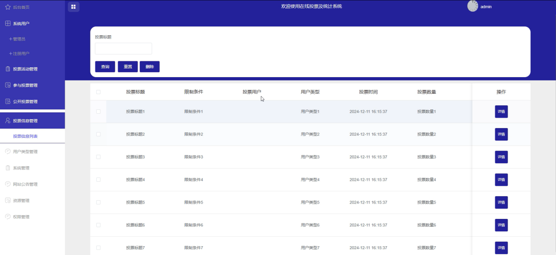This screenshot has height=255, width=556.
Task: Expand the 系统管理 menu
Action: [x=32, y=168]
